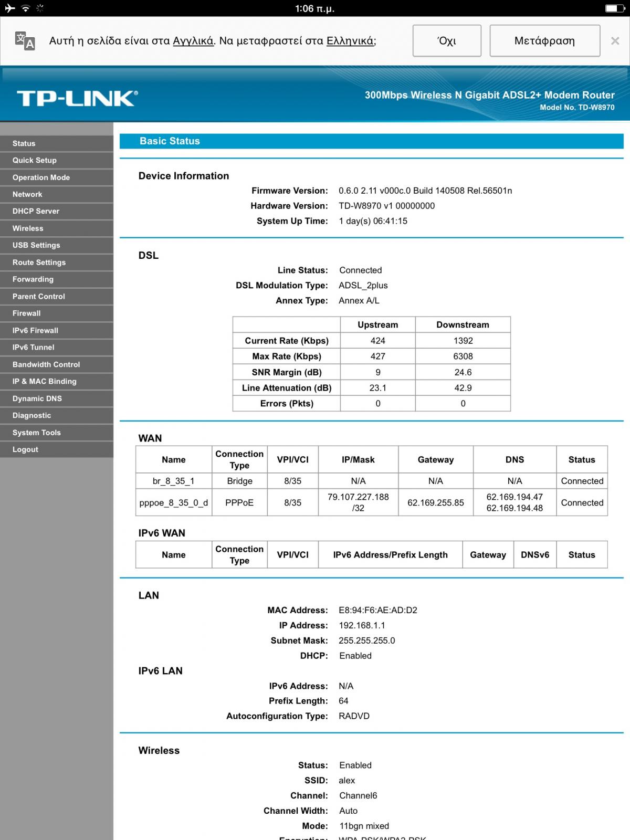Open Parent Control settings
Image resolution: width=630 pixels, height=840 pixels.
click(x=57, y=297)
